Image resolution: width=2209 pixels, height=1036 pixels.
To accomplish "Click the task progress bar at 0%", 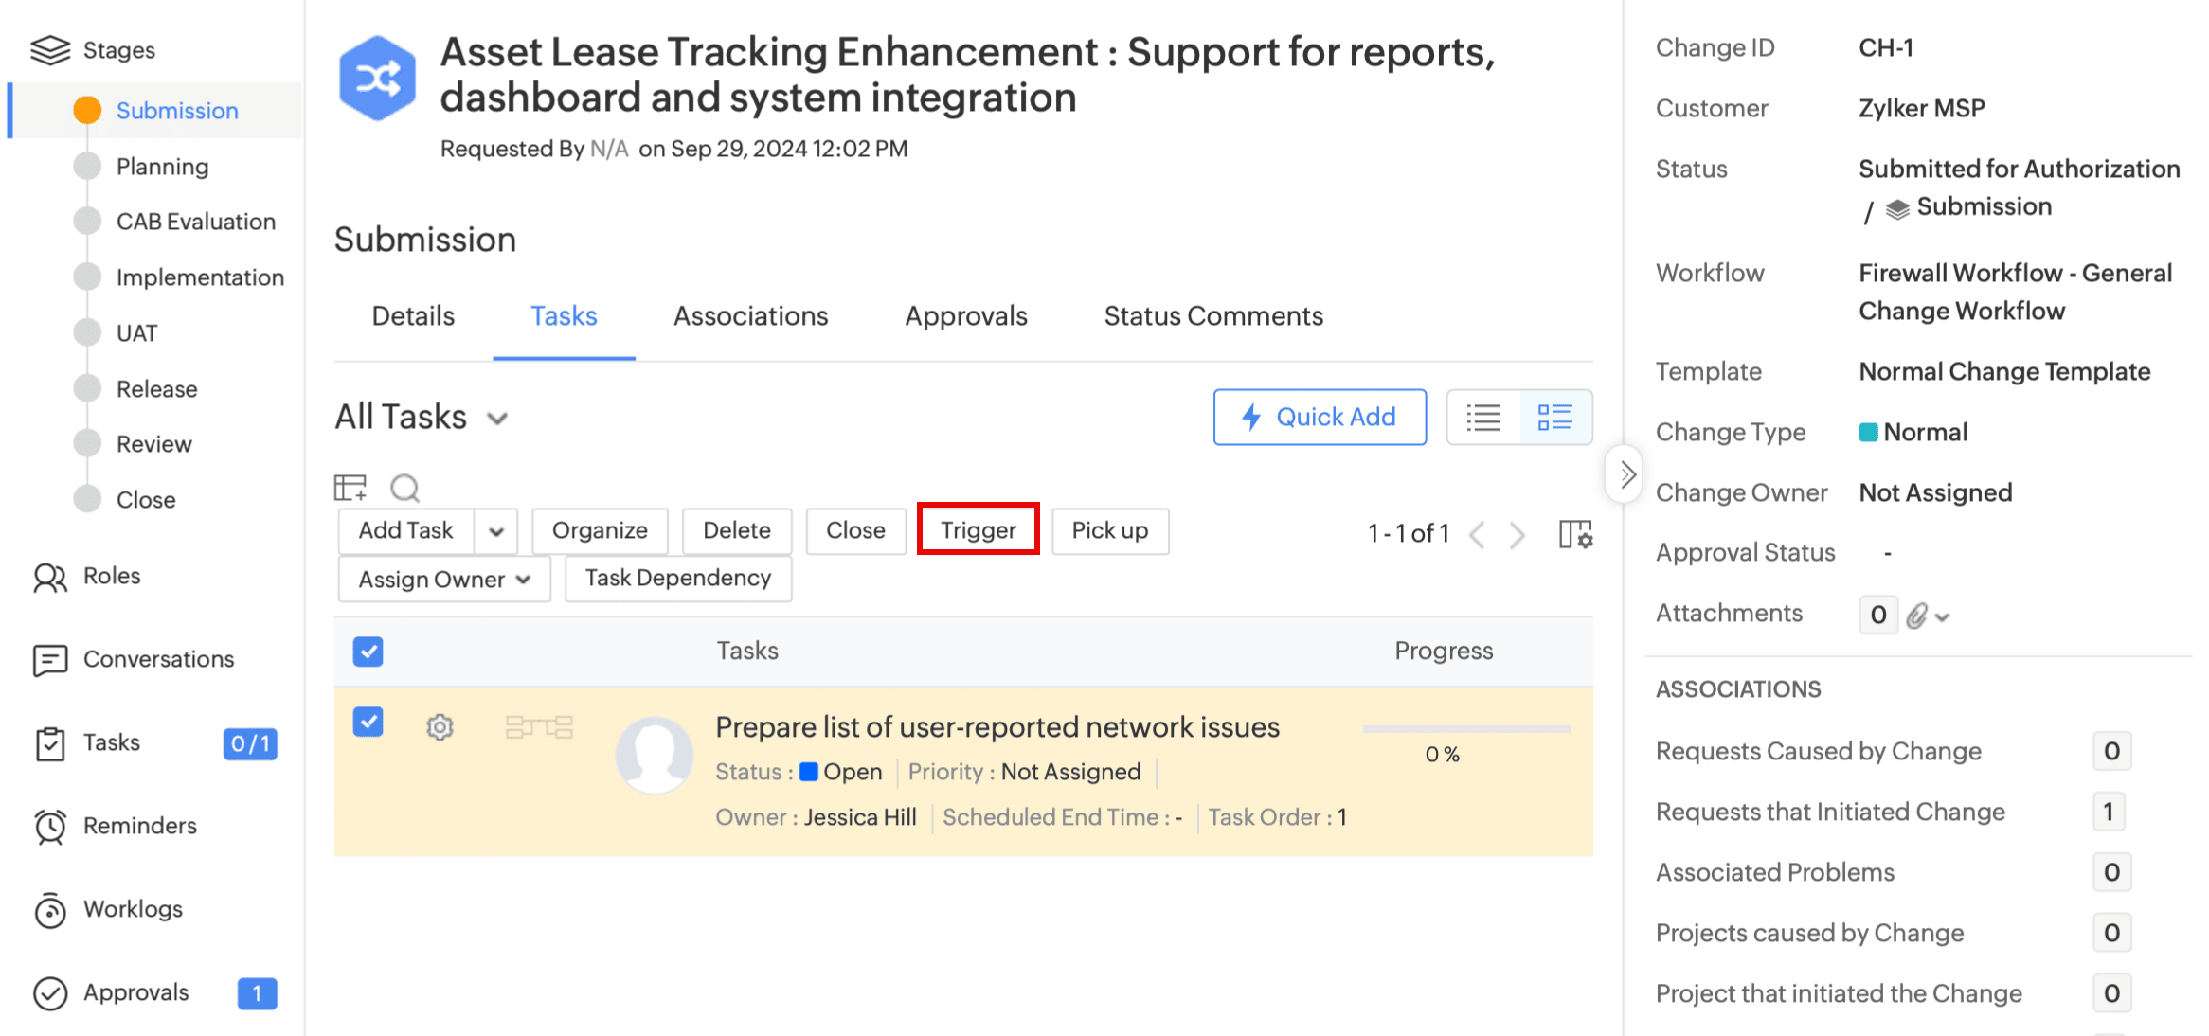I will pos(1465,729).
